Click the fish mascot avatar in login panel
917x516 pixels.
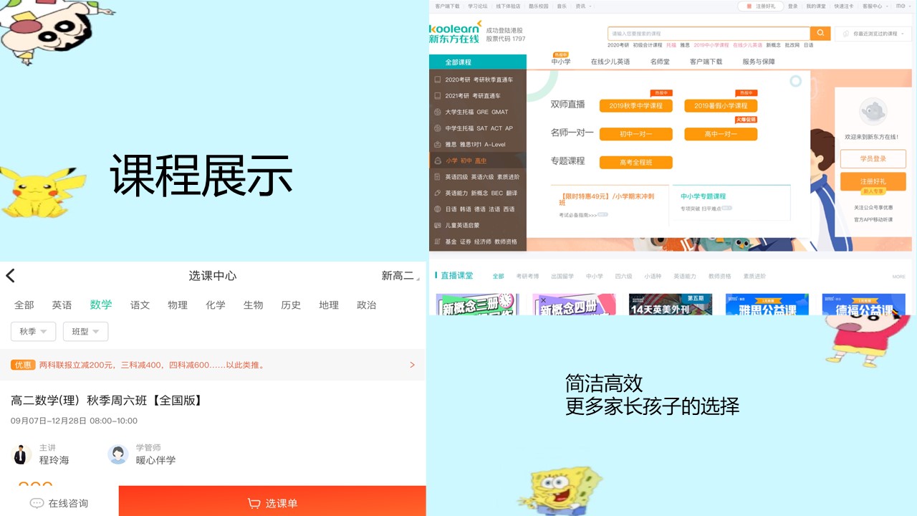873,112
